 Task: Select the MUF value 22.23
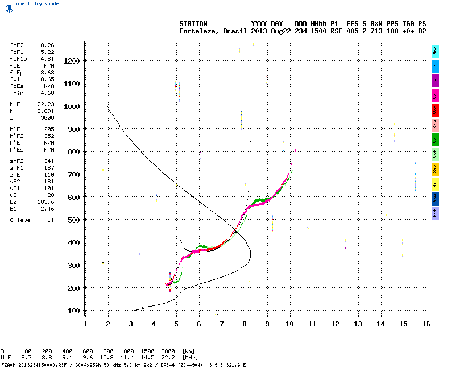(45, 104)
